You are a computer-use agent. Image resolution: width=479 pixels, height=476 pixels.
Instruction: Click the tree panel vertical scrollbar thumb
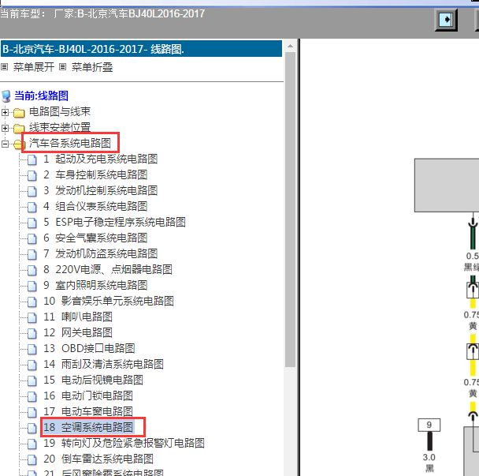[290, 210]
